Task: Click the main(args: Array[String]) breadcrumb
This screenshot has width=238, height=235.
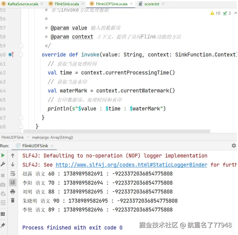Action: (53, 137)
